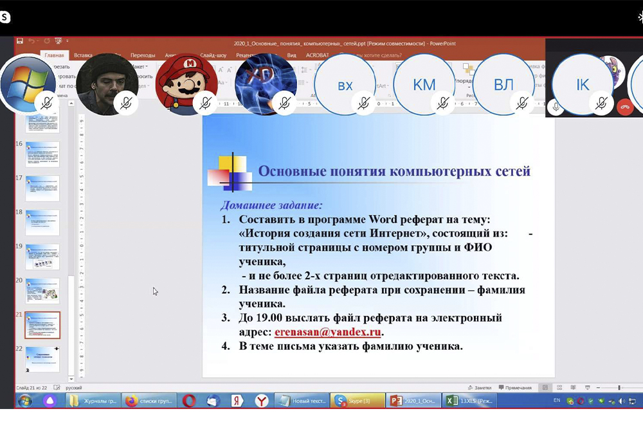Toggle the microphone button in call controls
This screenshot has width=643, height=429.
coord(556,107)
